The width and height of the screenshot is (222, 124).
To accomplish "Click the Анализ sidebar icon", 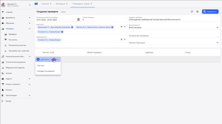I will click(x=3, y=73).
